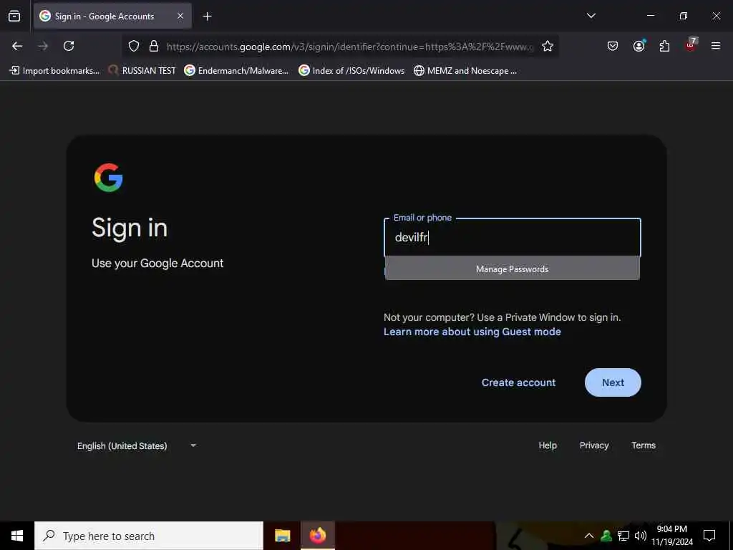Screen dimensions: 733x550
Task: Expand the list all tabs chevron
Action: coord(591,16)
